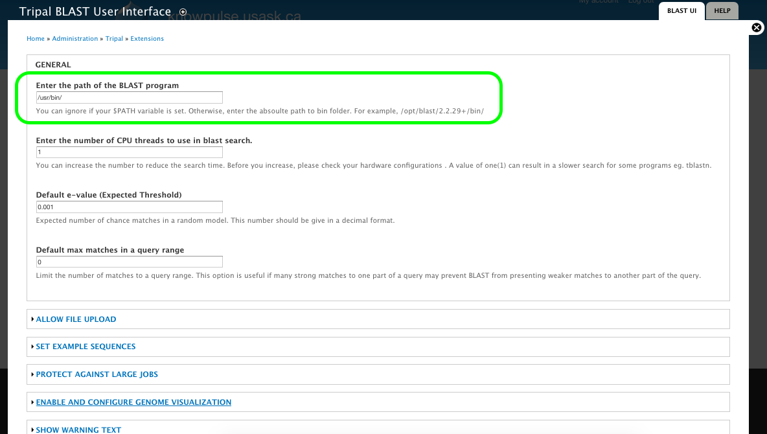Image resolution: width=767 pixels, height=434 pixels.
Task: Open the Extensions breadcrumb link
Action: click(x=147, y=39)
